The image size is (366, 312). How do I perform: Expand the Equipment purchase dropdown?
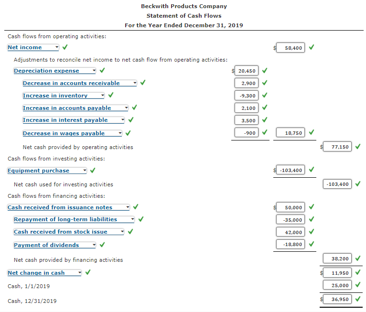(x=47, y=171)
